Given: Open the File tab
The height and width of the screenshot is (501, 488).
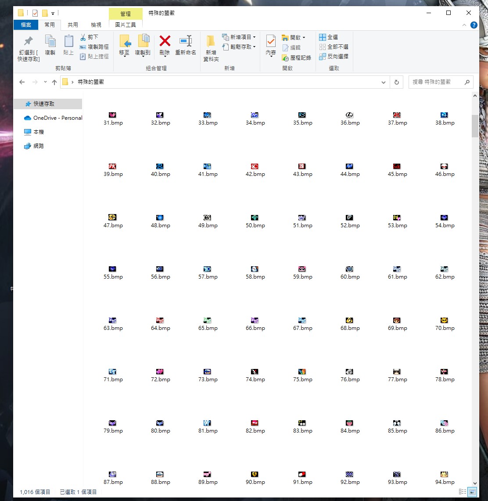Looking at the screenshot, I should [x=26, y=25].
